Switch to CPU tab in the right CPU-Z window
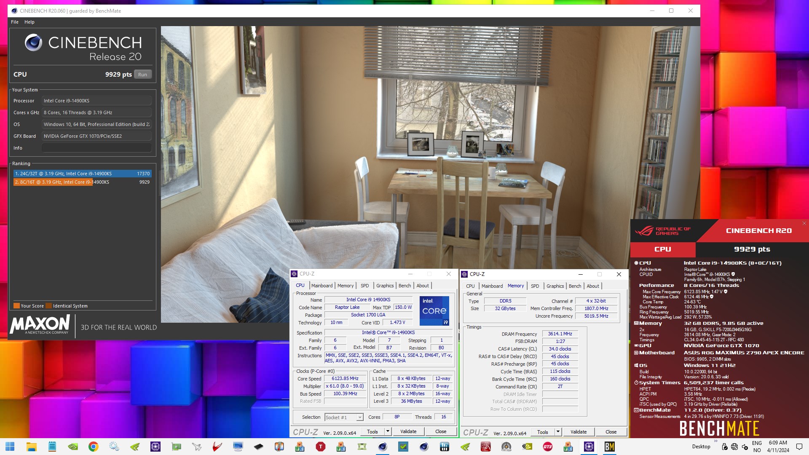The height and width of the screenshot is (455, 809). 470,286
